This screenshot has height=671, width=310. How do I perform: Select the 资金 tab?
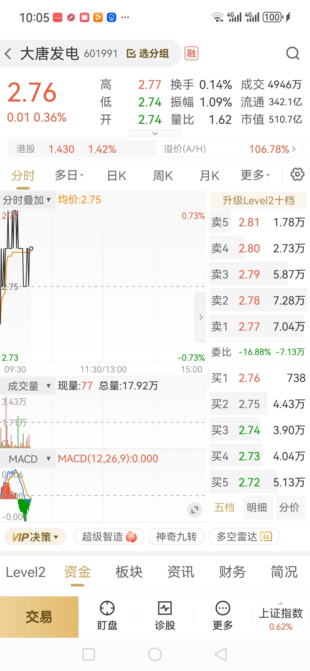click(77, 572)
